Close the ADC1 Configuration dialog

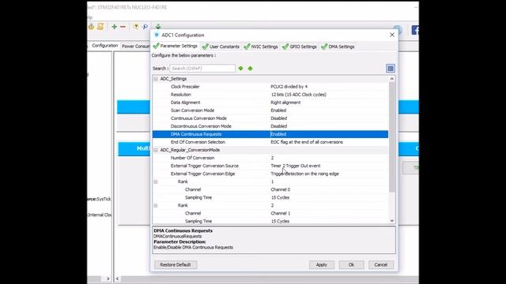tap(392, 35)
